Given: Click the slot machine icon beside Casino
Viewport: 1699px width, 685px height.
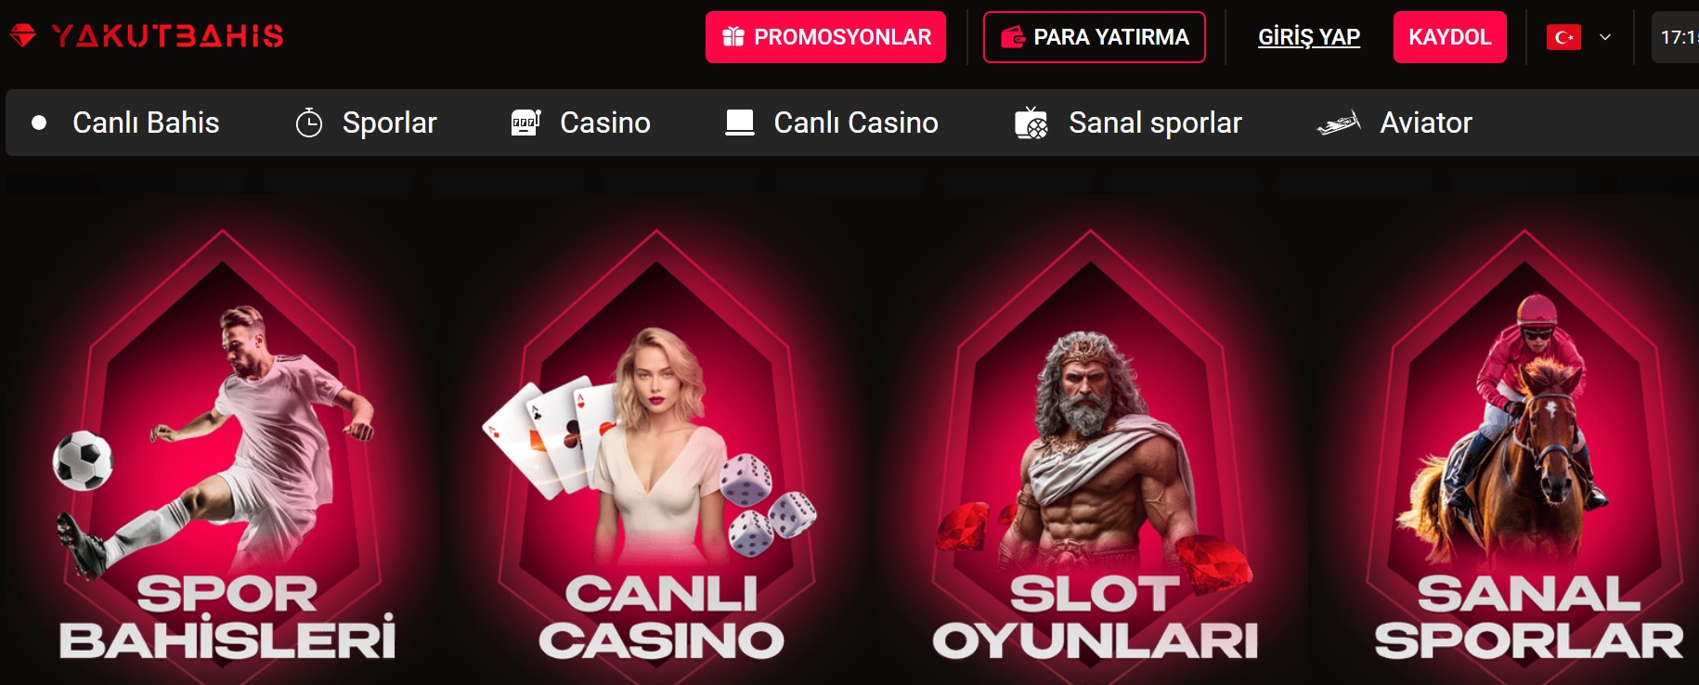Looking at the screenshot, I should 525,123.
